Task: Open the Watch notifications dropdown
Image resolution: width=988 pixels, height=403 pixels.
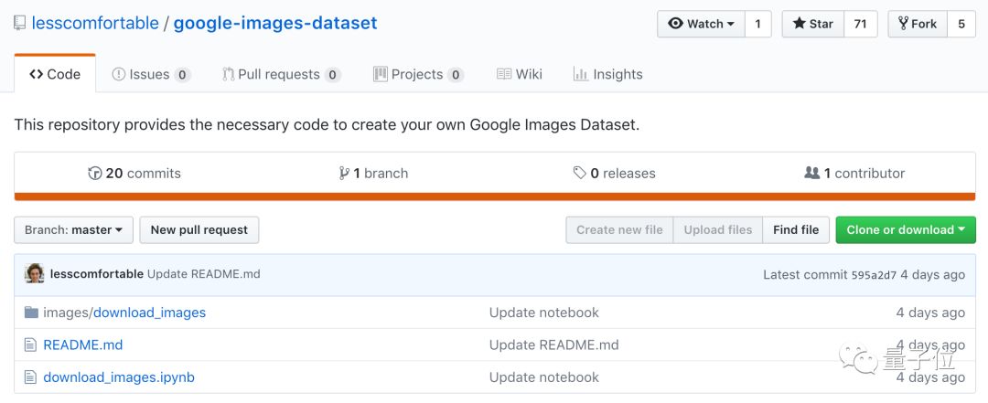Action: (702, 24)
